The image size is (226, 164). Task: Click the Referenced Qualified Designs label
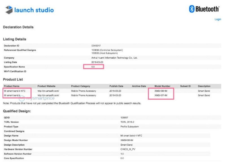pos(20,50)
